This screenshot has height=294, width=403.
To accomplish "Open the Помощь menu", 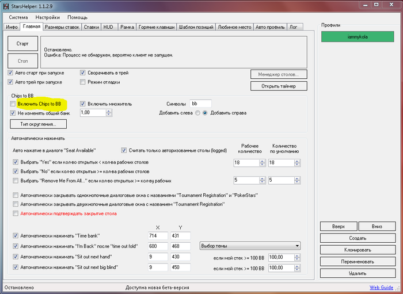I will coord(77,17).
